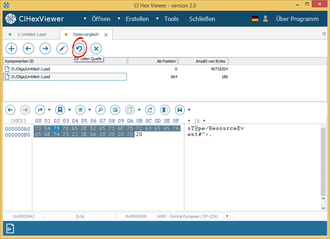Click the select block icon beside search

pos(115,110)
